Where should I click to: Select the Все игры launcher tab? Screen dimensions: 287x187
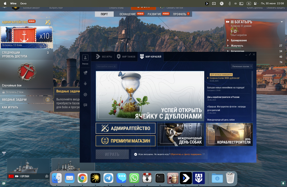(104, 57)
